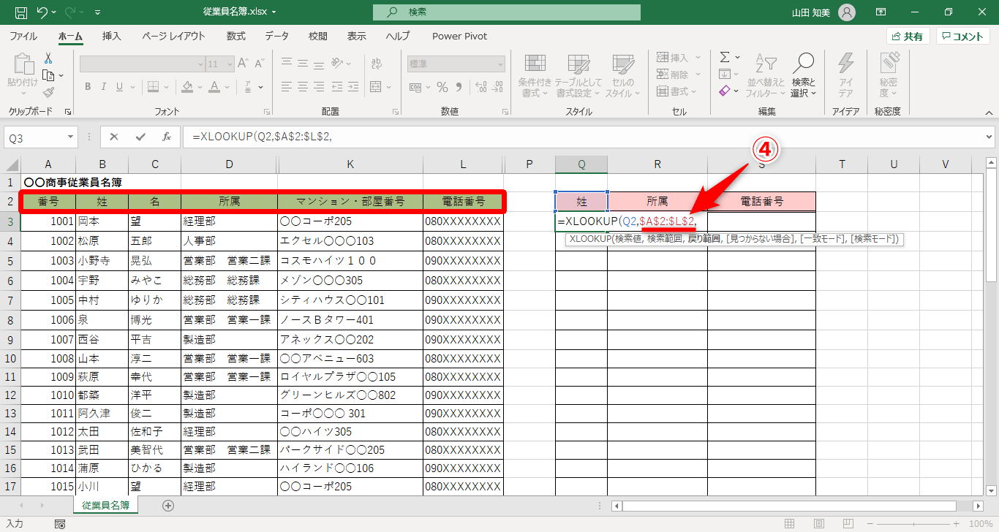The image size is (999, 532).
Task: Open the Copy options dropdown arrow
Action: [61, 75]
